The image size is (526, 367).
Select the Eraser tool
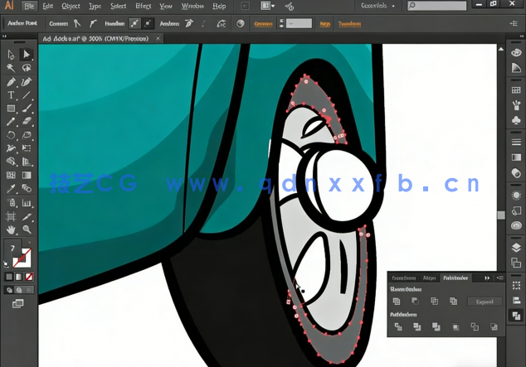(27, 122)
